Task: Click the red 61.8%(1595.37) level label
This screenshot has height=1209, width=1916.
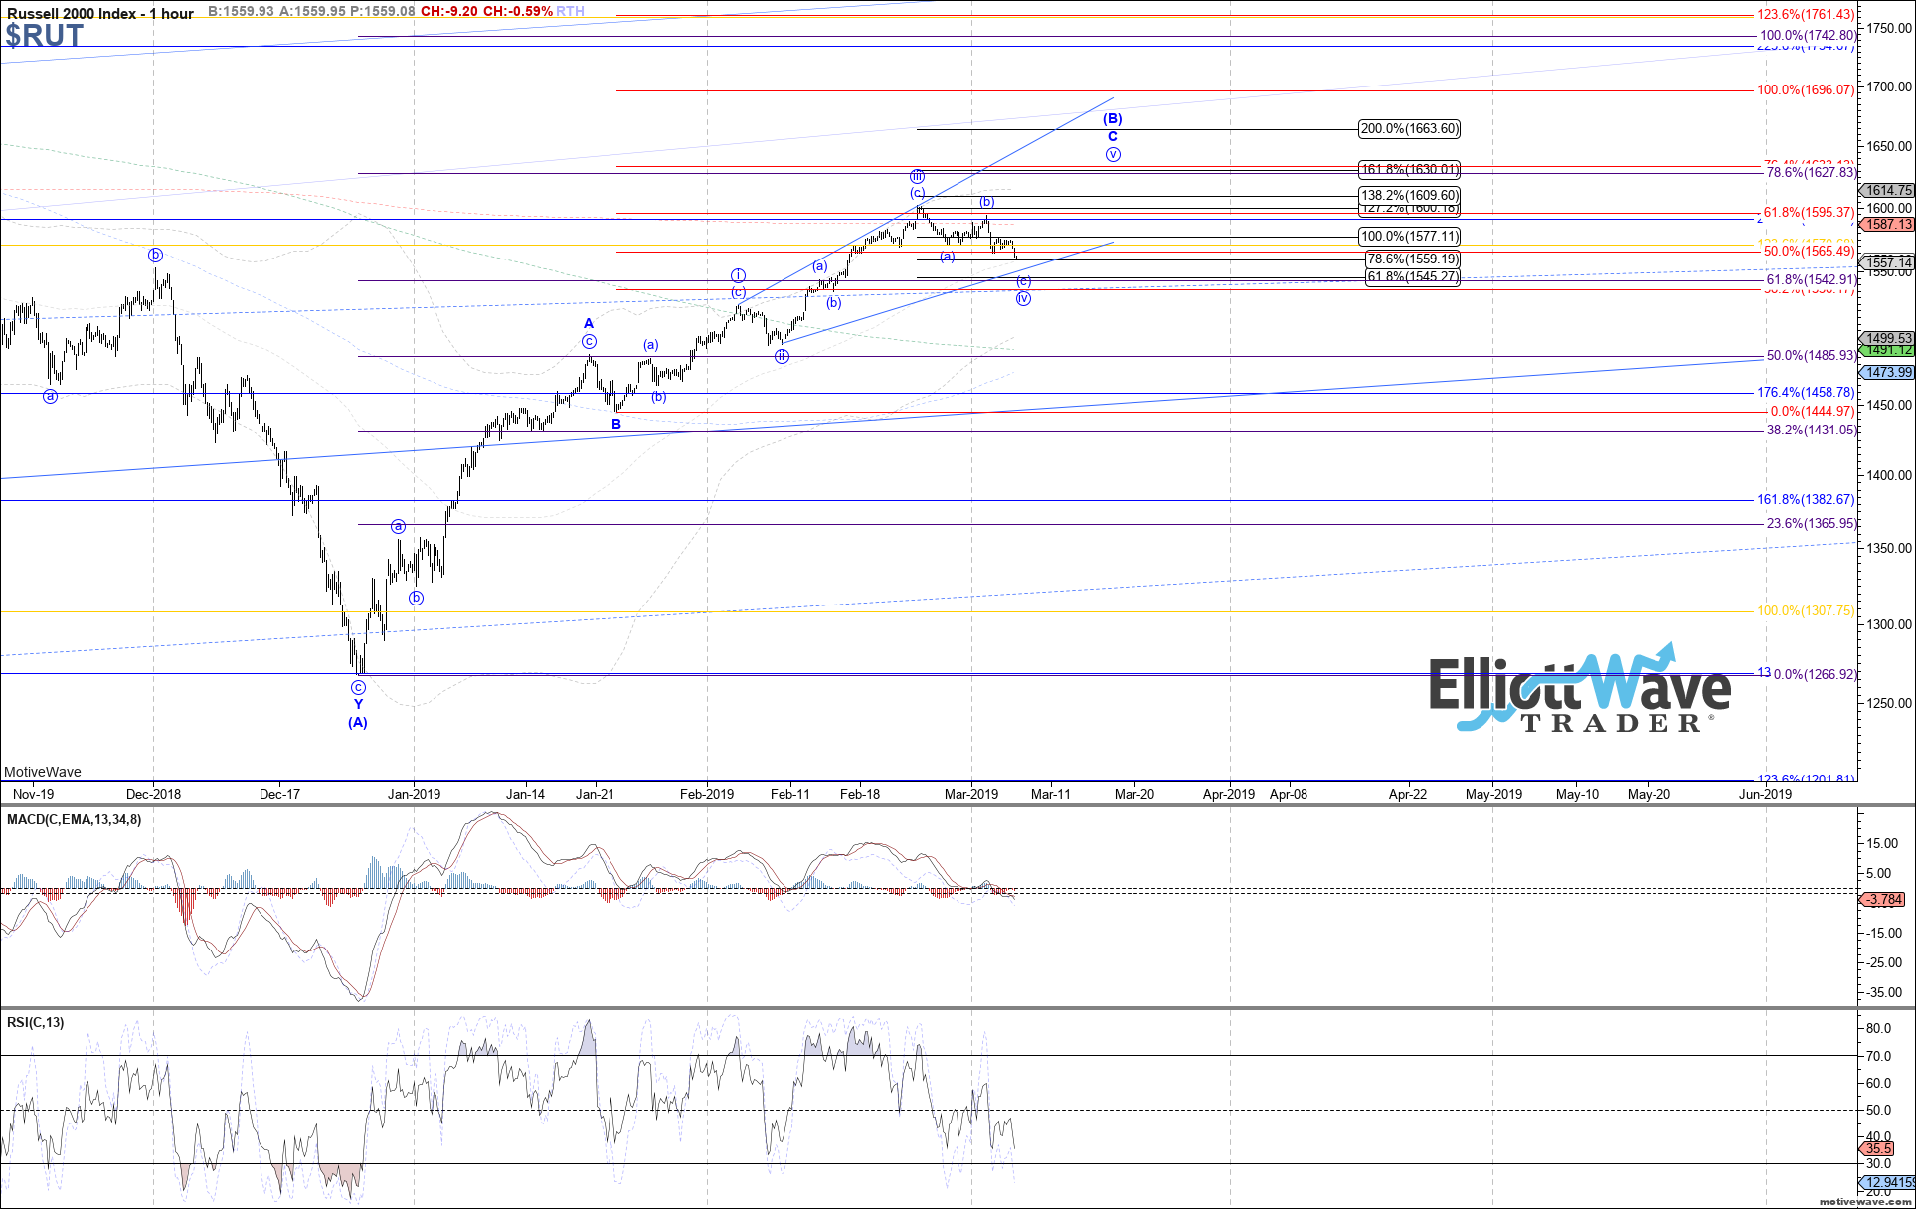Action: [1810, 213]
